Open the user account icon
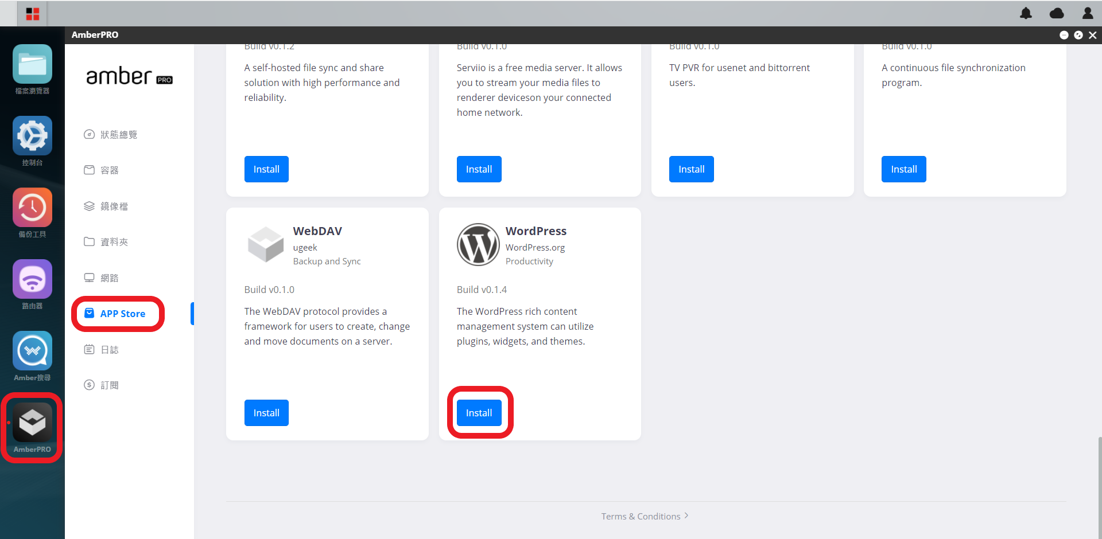The width and height of the screenshot is (1102, 539). (x=1088, y=13)
